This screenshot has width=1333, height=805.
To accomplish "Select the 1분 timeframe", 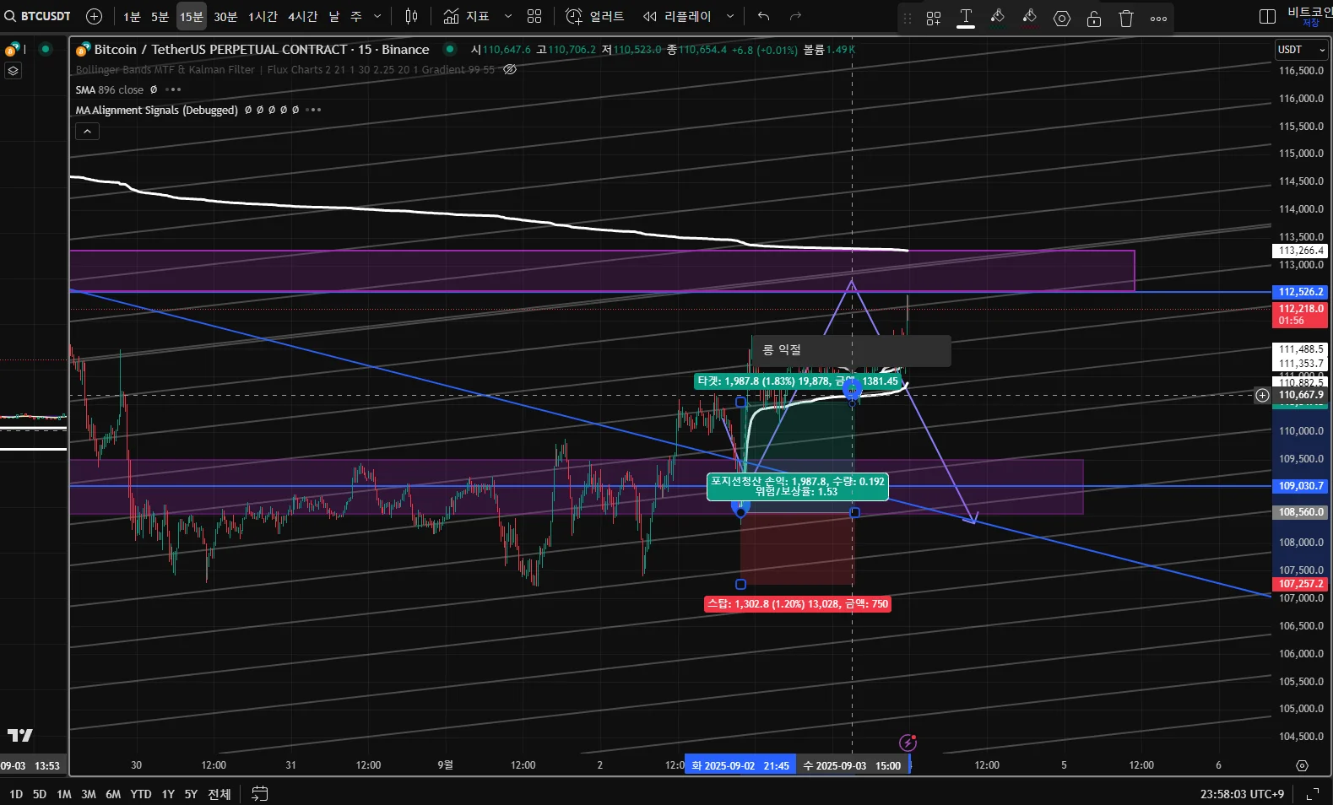I will pos(132,17).
